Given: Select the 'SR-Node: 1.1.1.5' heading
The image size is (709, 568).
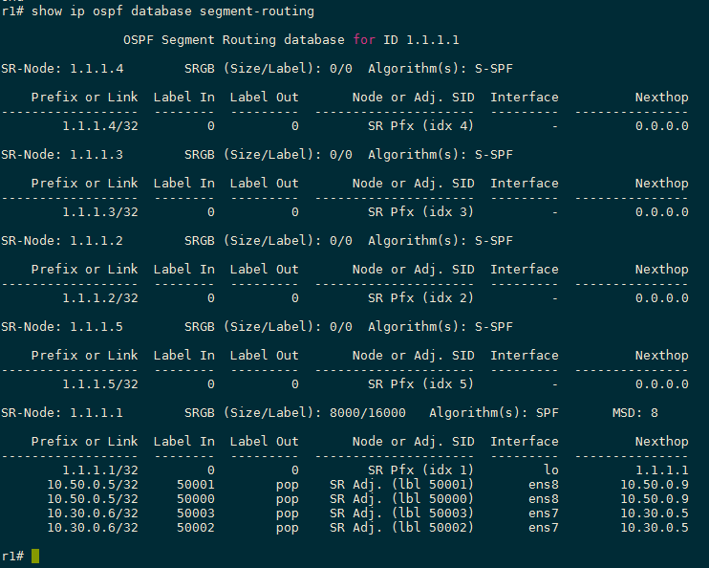Looking at the screenshot, I should tap(62, 327).
